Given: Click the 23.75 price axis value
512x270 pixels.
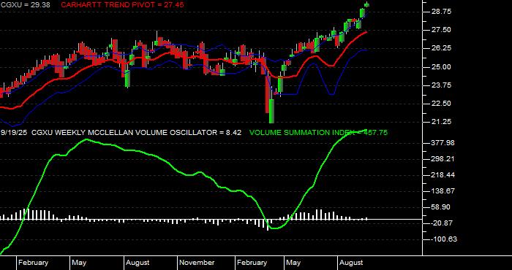Looking at the screenshot, I should (441, 85).
